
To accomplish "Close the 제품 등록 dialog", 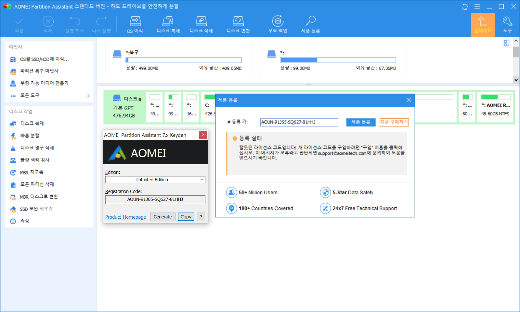I will 409,100.
